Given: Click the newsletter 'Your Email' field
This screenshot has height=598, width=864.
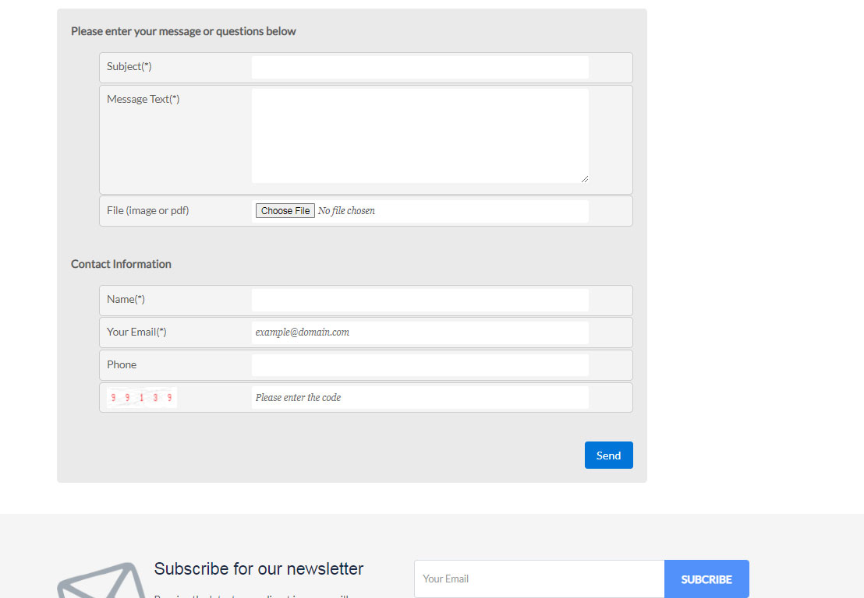Looking at the screenshot, I should point(538,579).
